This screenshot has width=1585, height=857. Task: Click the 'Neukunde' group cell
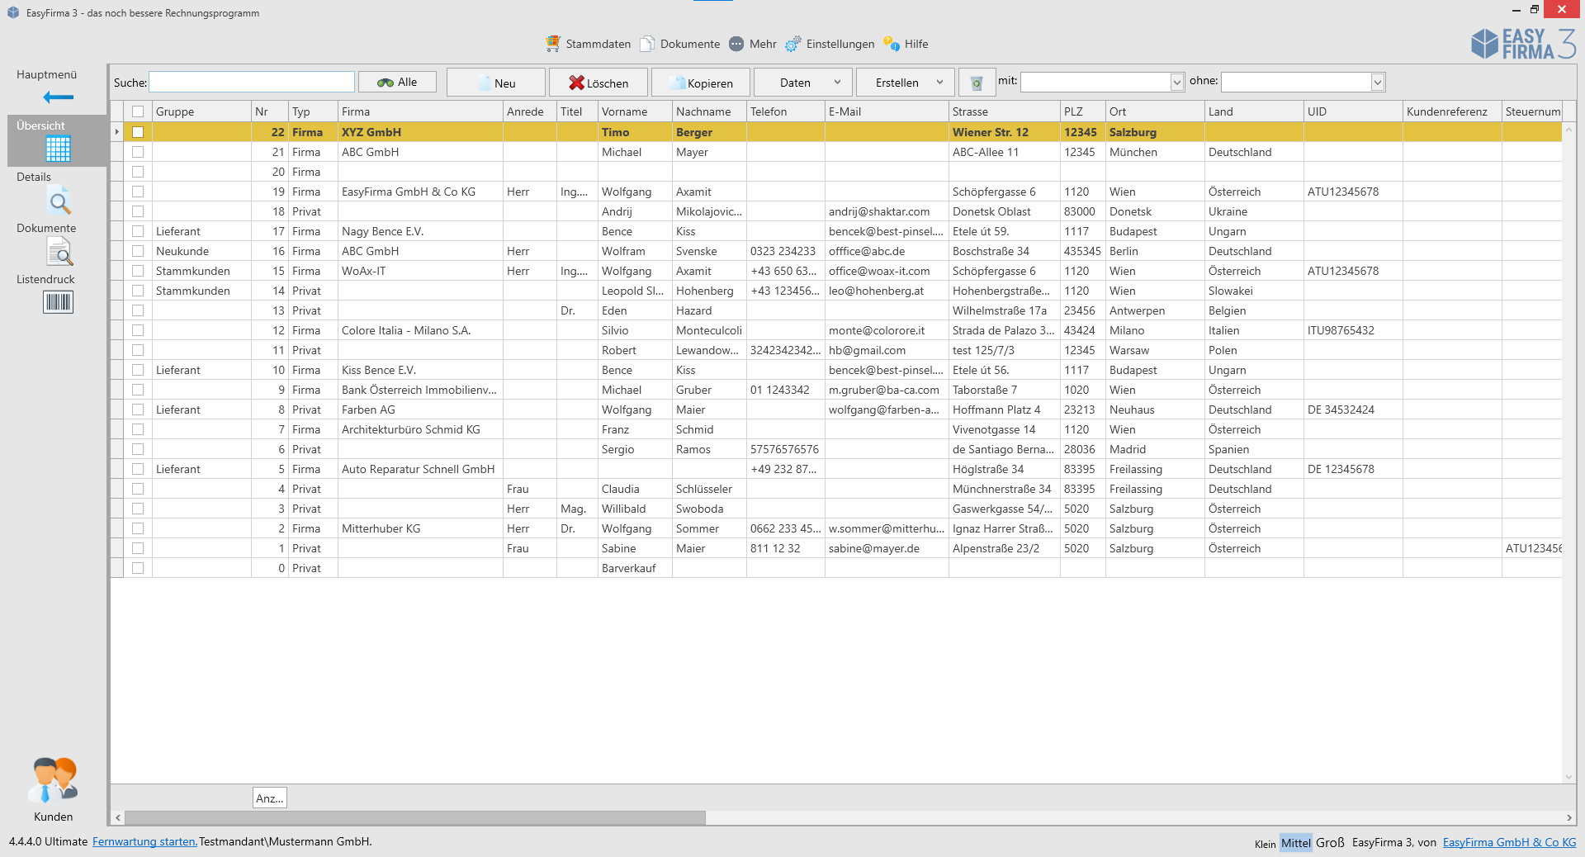pyautogui.click(x=201, y=251)
